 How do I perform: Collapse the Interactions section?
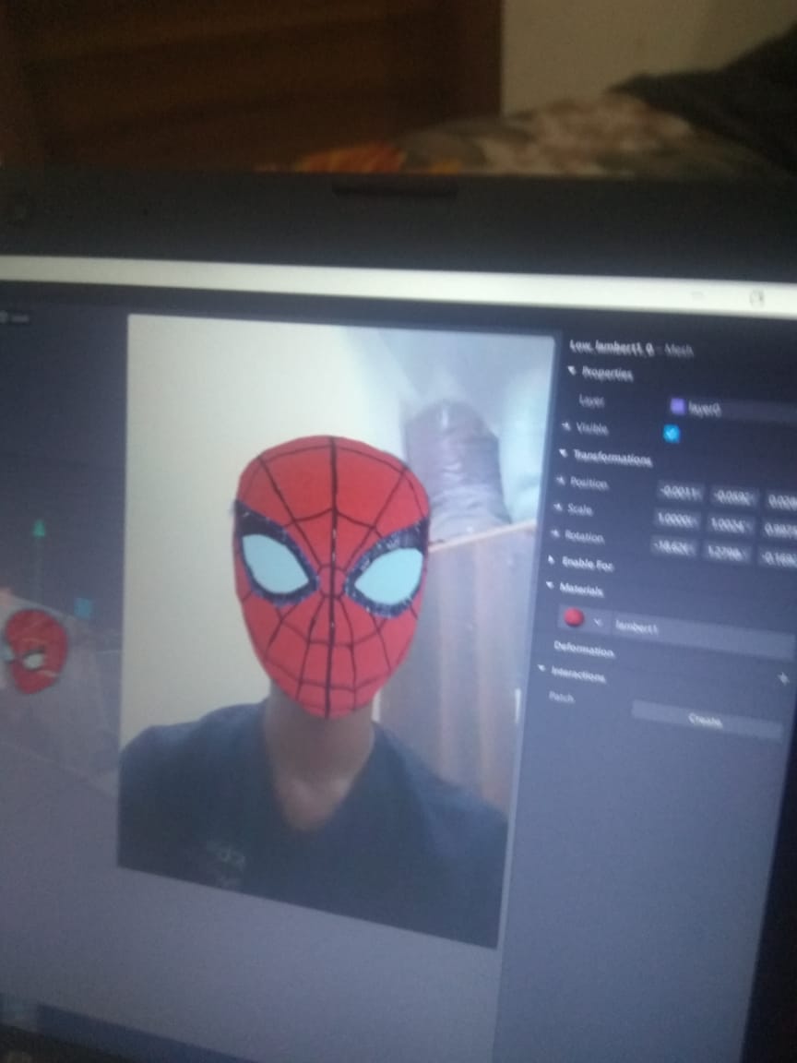[x=542, y=668]
